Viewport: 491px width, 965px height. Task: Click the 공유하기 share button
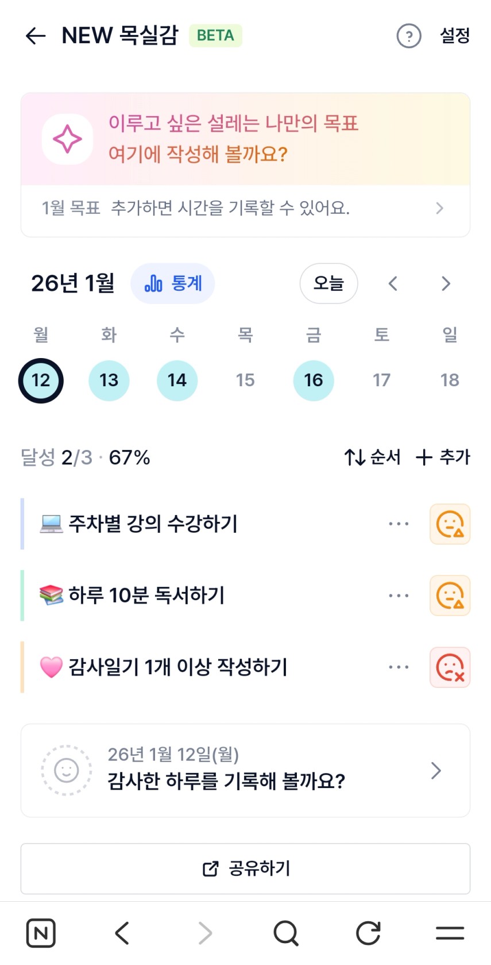(246, 868)
